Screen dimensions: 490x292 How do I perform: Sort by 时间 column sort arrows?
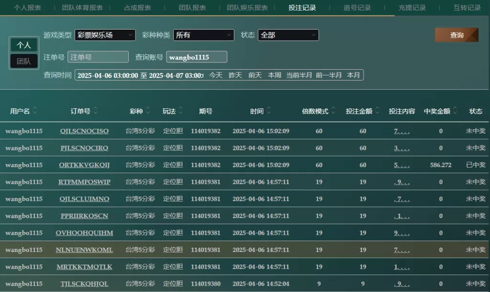click(x=269, y=111)
